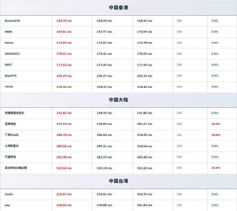Click the 241.04 ms maximum latency value

[144, 205]
